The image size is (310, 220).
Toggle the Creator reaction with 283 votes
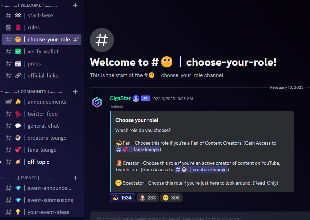(148, 198)
